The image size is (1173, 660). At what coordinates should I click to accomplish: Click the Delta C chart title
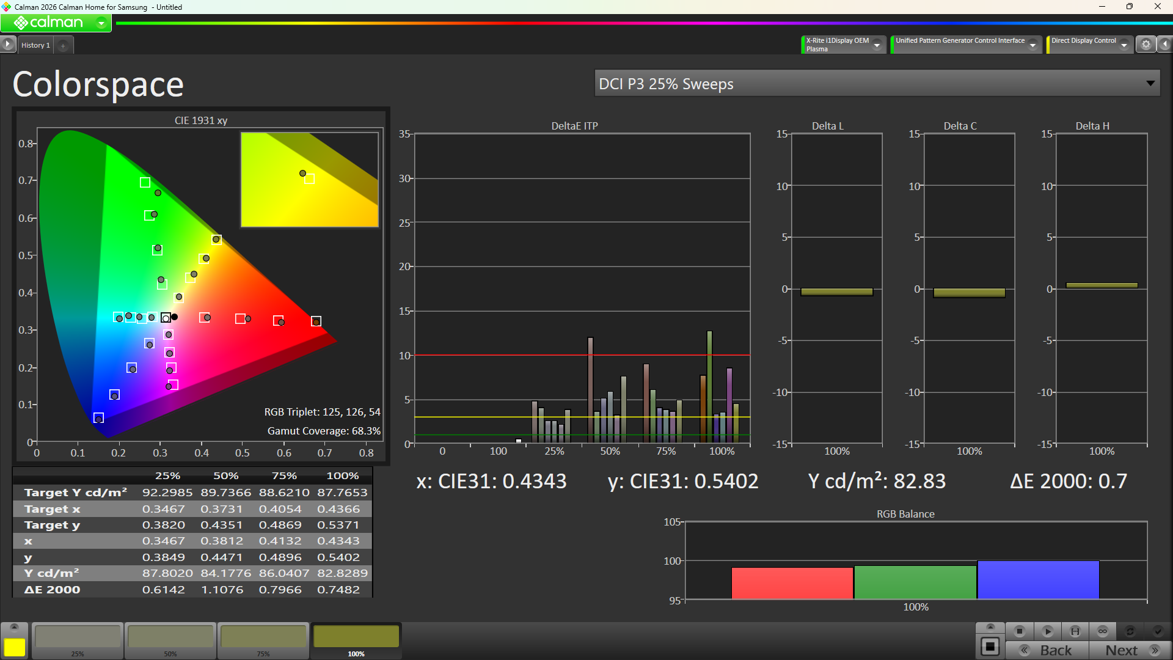click(x=960, y=126)
